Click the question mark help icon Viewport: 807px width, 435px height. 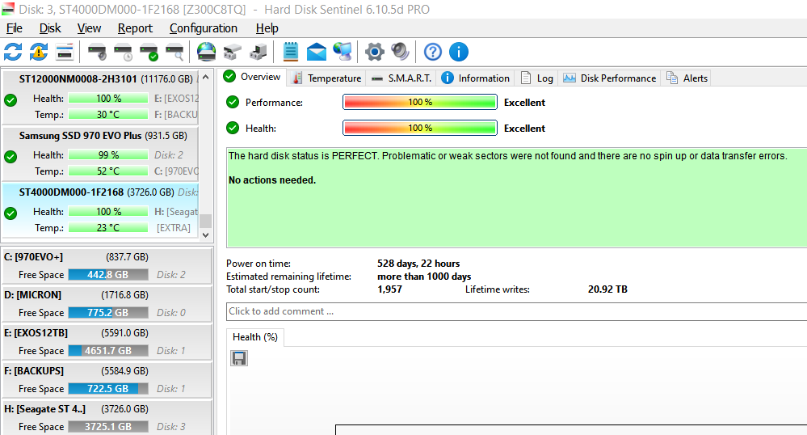point(433,52)
